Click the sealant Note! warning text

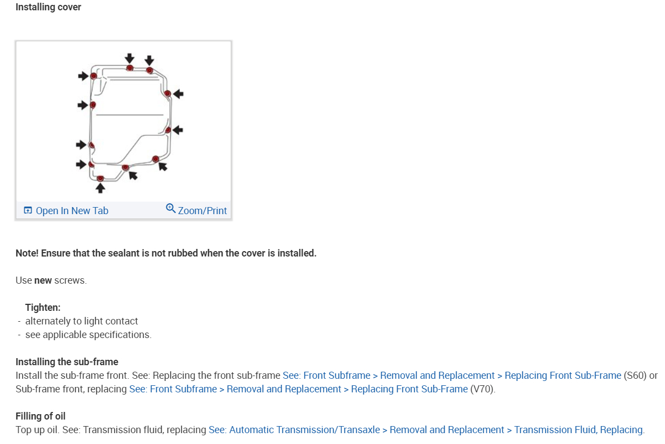point(166,253)
